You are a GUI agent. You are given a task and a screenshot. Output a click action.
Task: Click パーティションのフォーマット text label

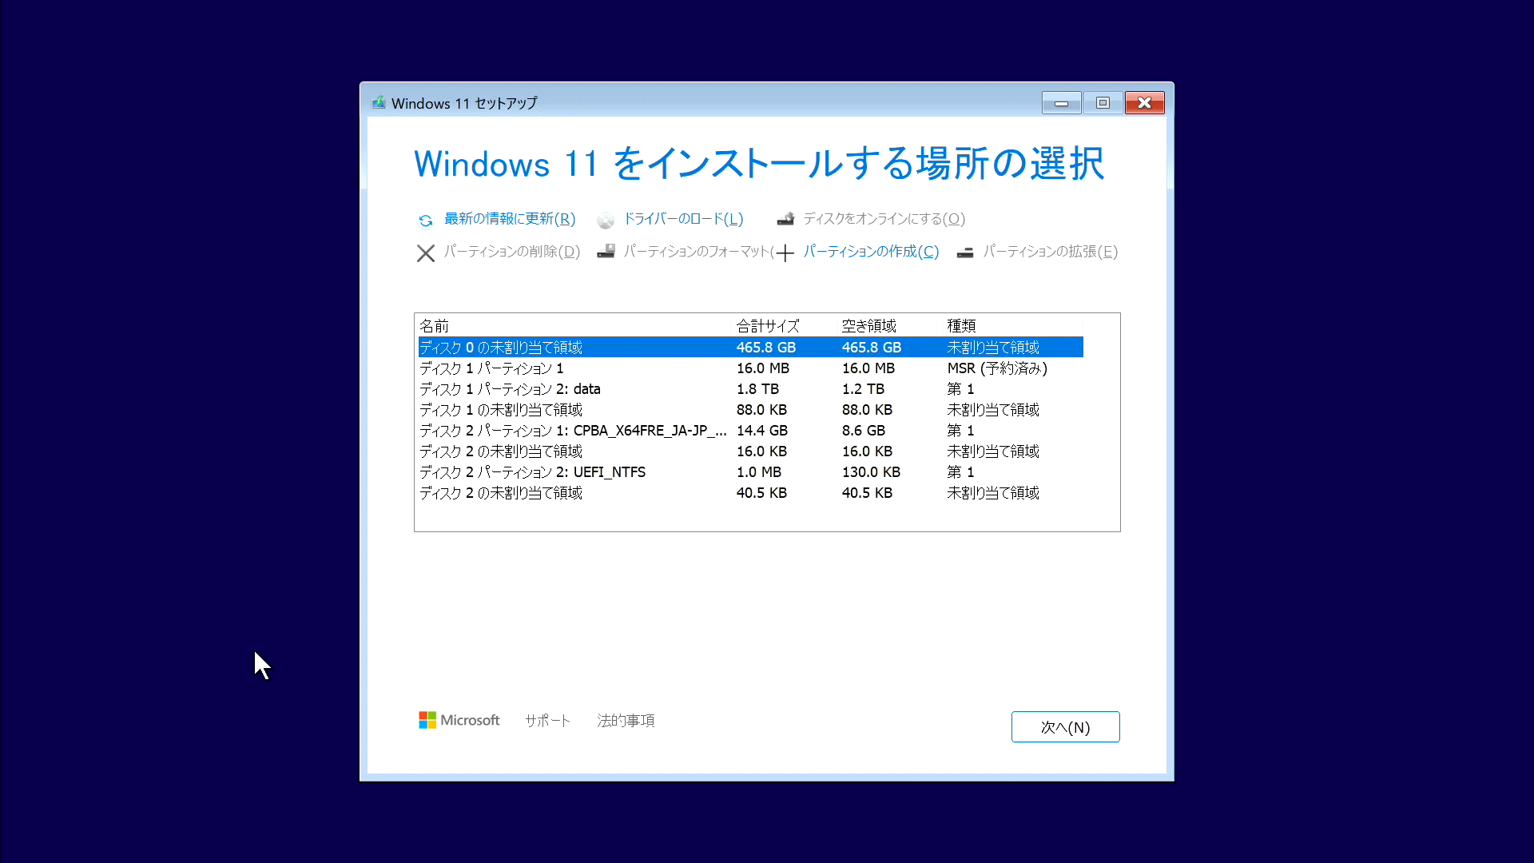(698, 252)
